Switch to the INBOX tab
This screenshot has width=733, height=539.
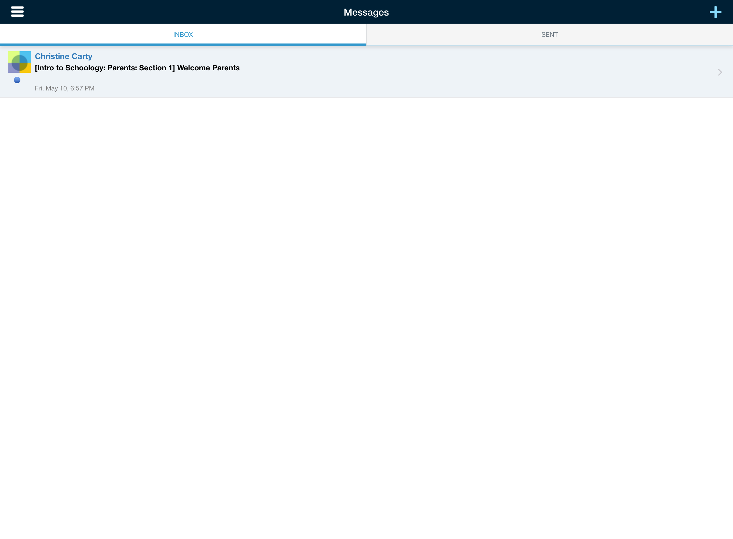[183, 35]
